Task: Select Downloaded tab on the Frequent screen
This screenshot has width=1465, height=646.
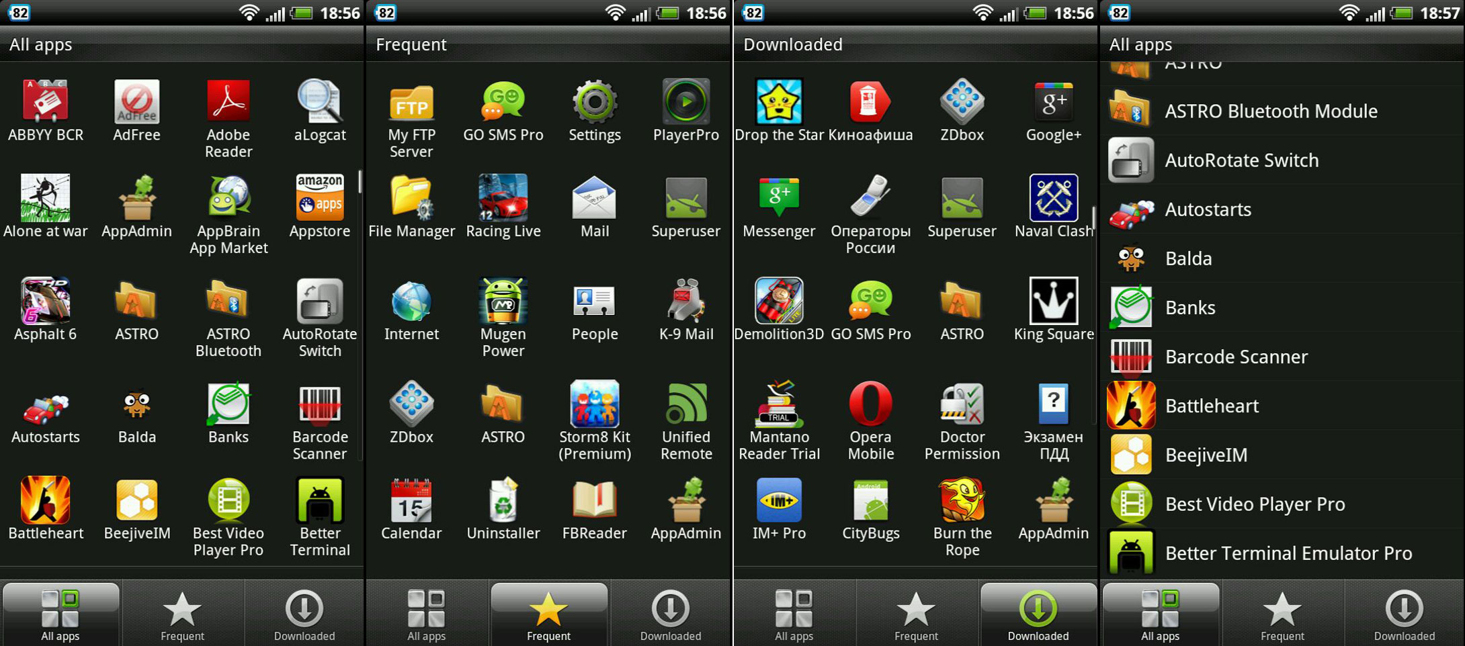Action: click(x=671, y=614)
